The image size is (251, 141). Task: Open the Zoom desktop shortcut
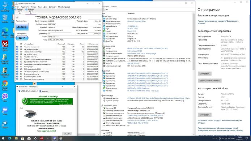(5, 111)
